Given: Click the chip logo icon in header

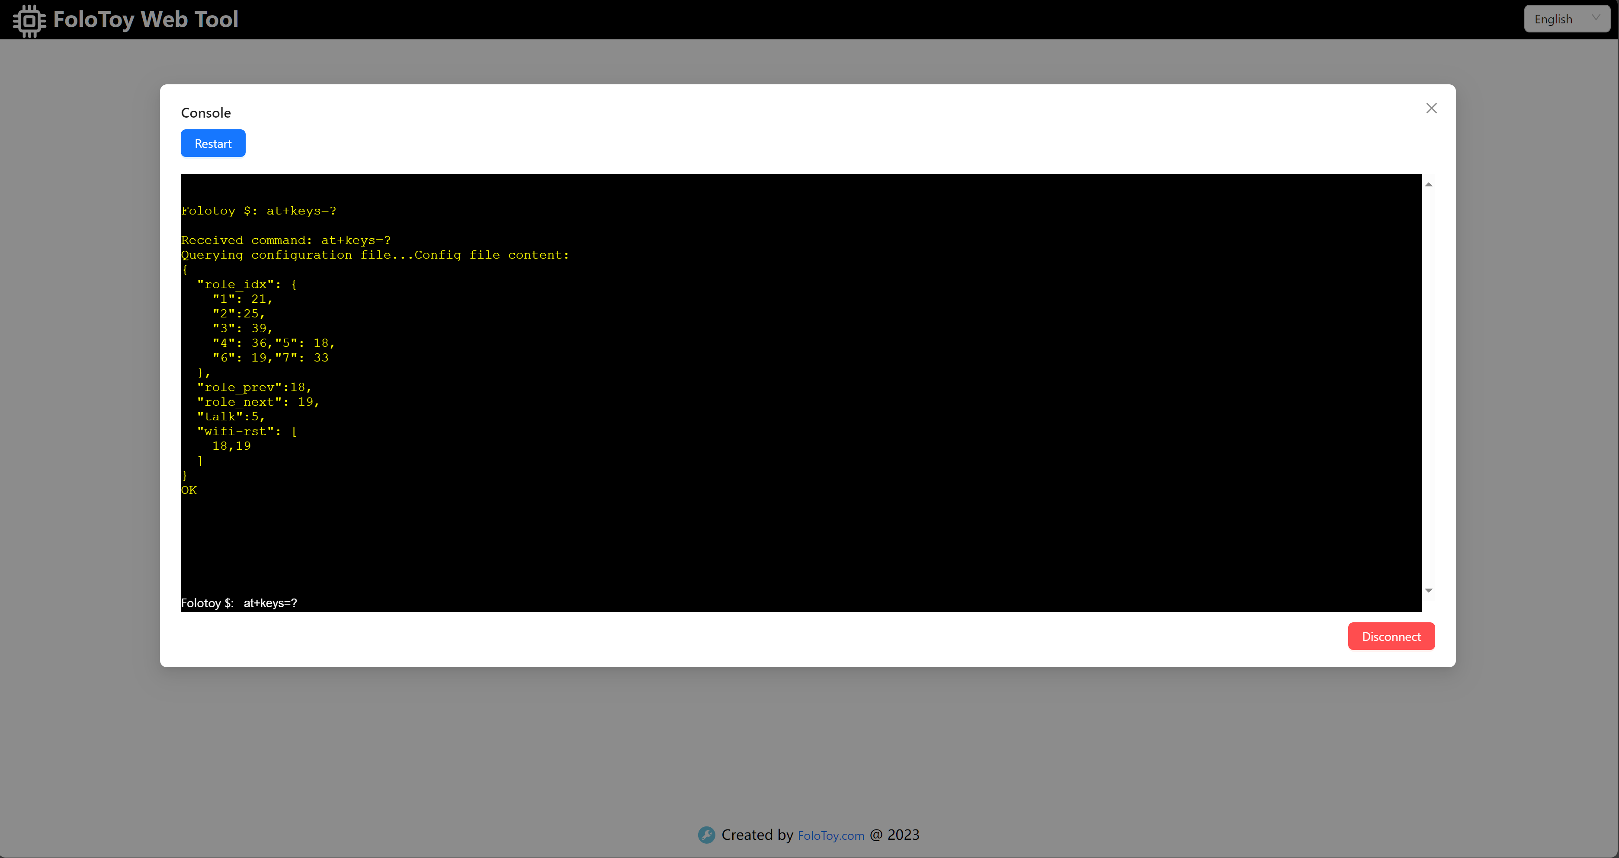Looking at the screenshot, I should tap(29, 20).
